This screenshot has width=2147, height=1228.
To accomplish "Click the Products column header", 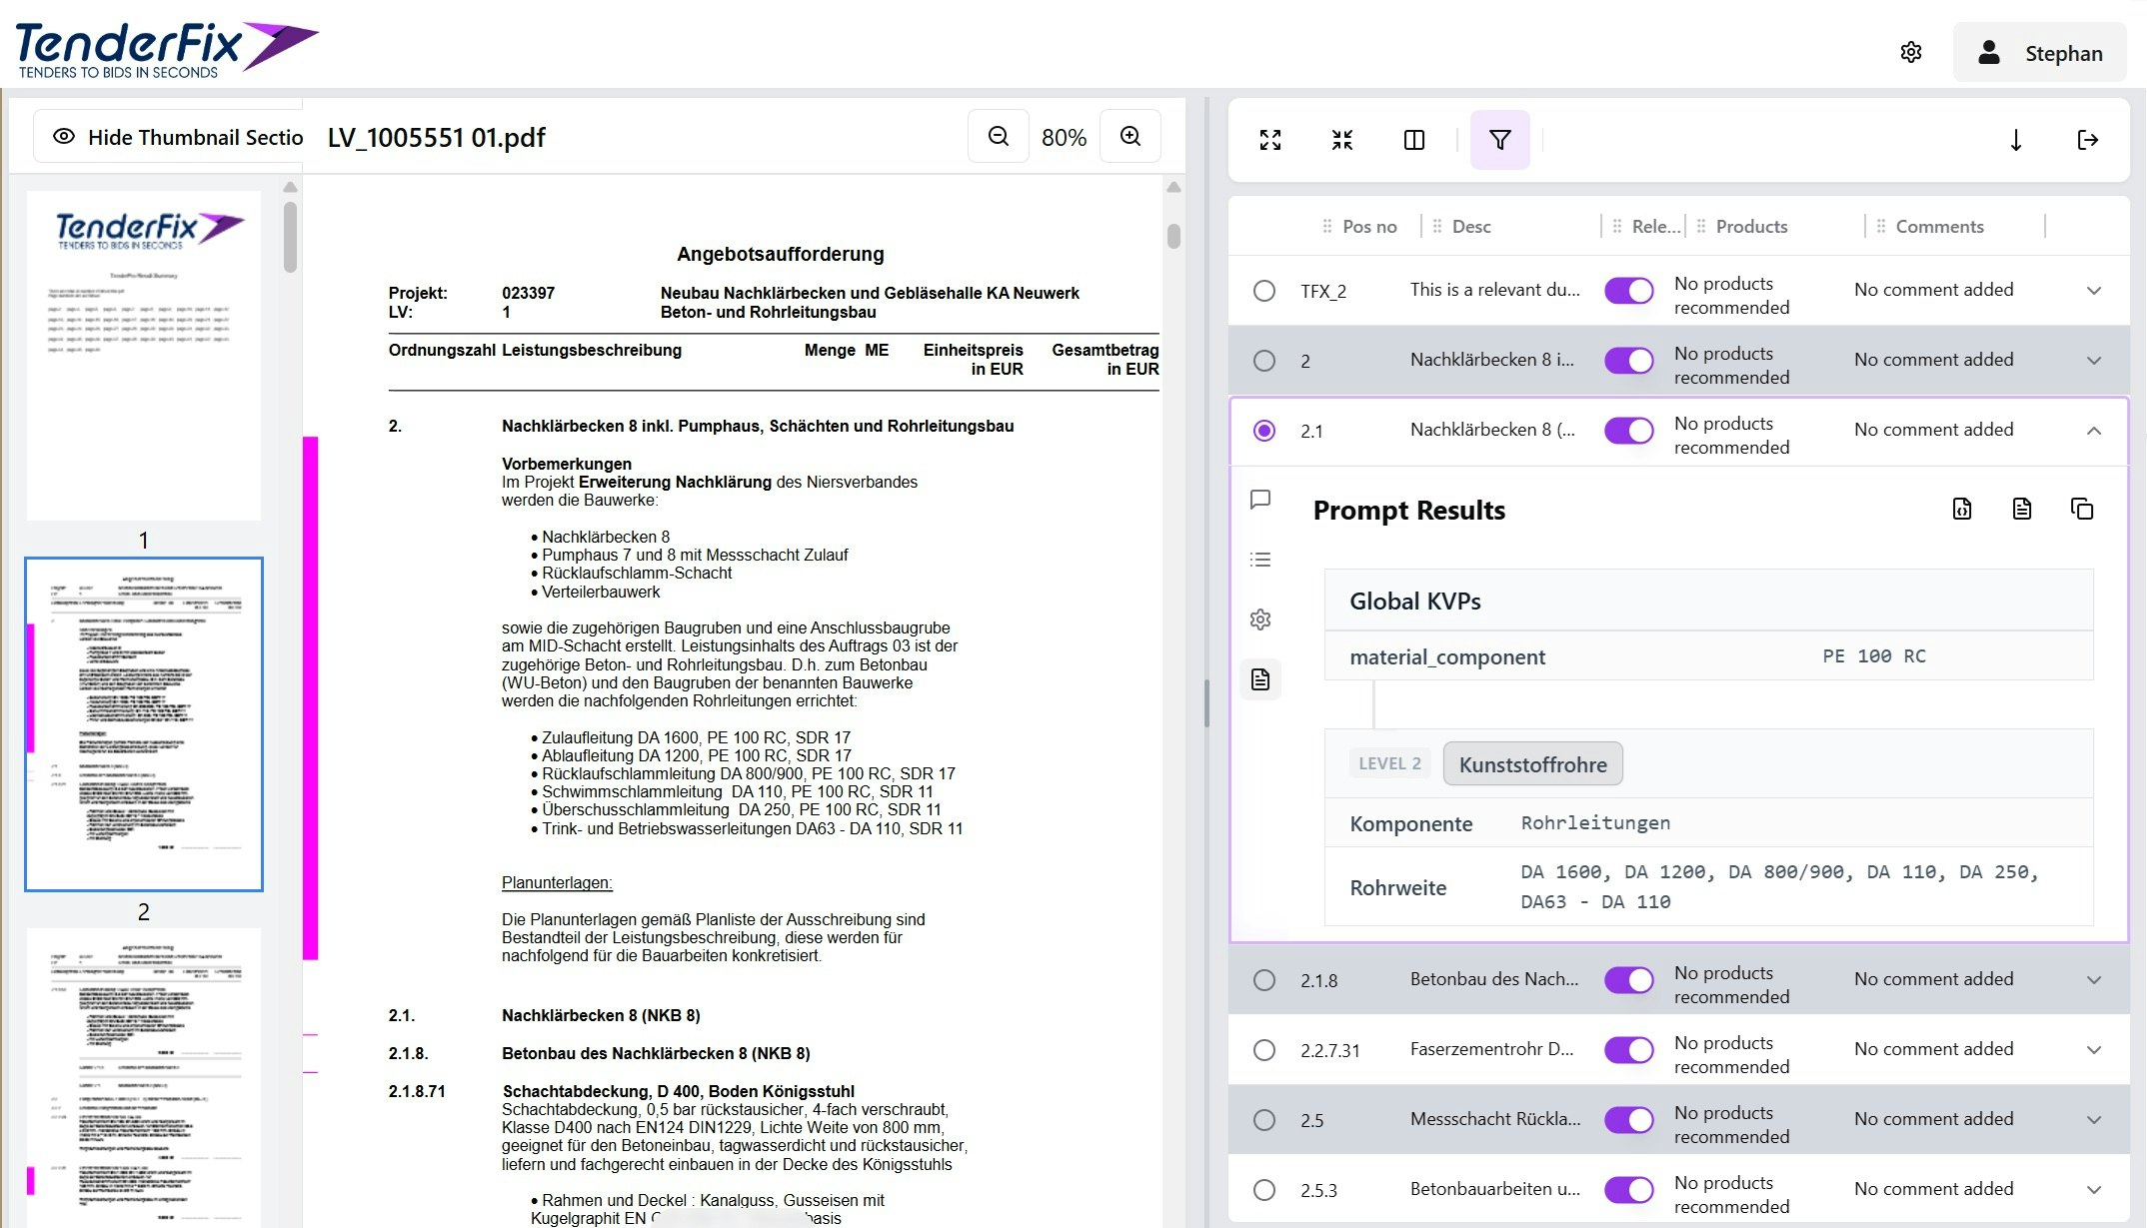I will (x=1751, y=227).
